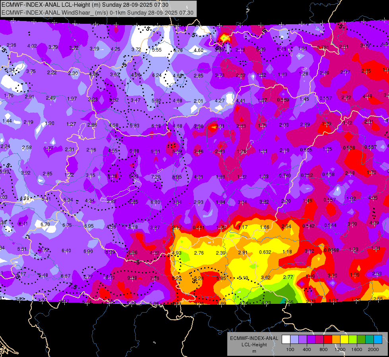
Task: Select the red legend color swatch
Action: pyautogui.click(x=328, y=340)
